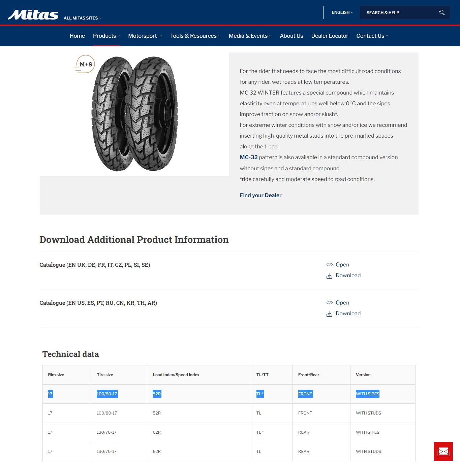Open the red envelope contact icon
This screenshot has width=460, height=466.
click(x=443, y=451)
